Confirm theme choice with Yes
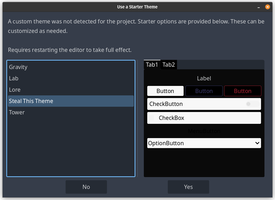The width and height of the screenshot is (275, 200). pos(188,187)
